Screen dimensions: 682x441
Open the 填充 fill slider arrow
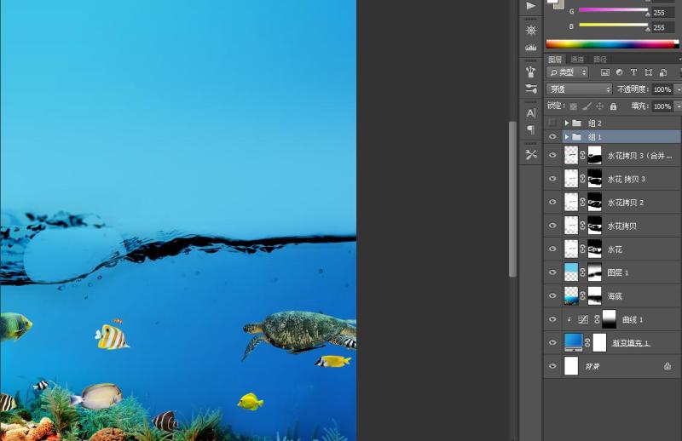click(678, 106)
